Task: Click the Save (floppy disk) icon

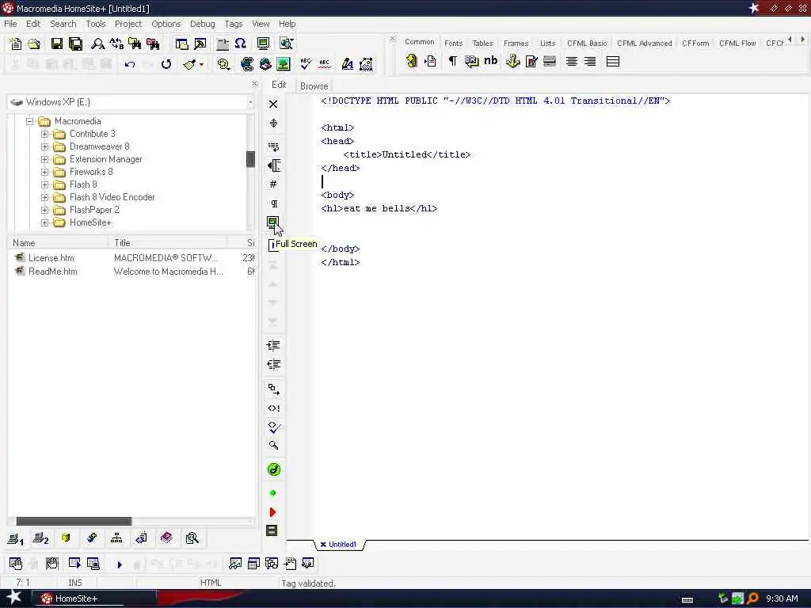Action: point(57,44)
